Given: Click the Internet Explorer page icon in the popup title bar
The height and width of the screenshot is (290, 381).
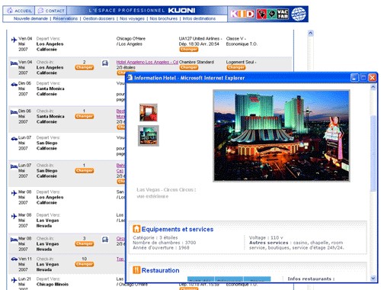Looking at the screenshot, I should (130, 78).
